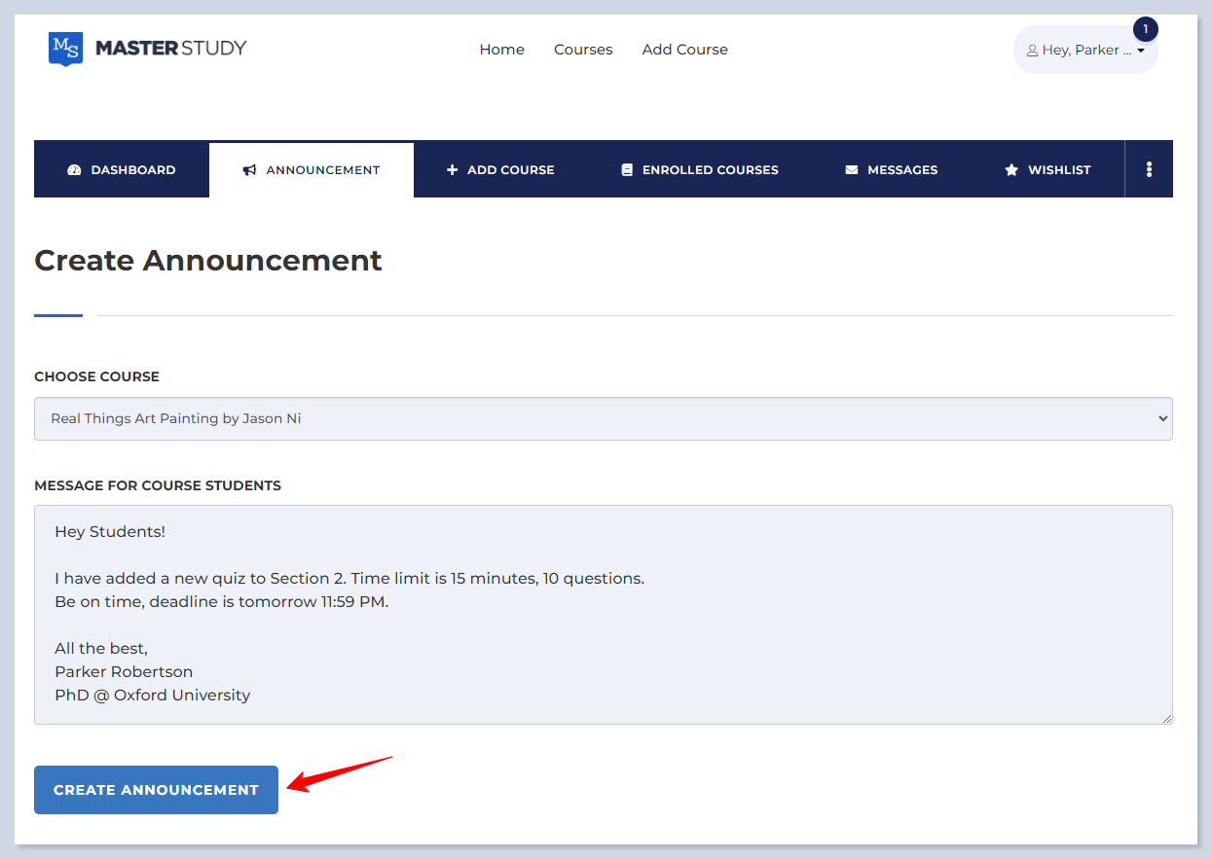This screenshot has height=859, width=1212.
Task: Click the MasterStudy MS shield logo
Action: click(65, 49)
